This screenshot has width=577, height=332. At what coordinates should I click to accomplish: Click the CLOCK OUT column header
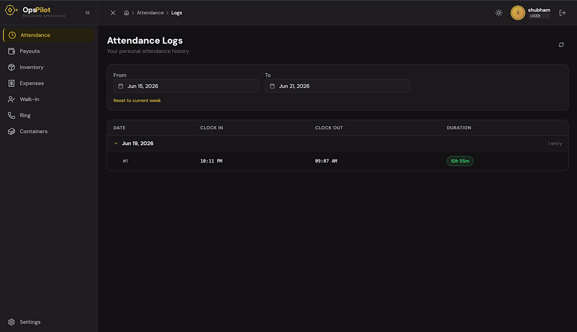coord(329,128)
